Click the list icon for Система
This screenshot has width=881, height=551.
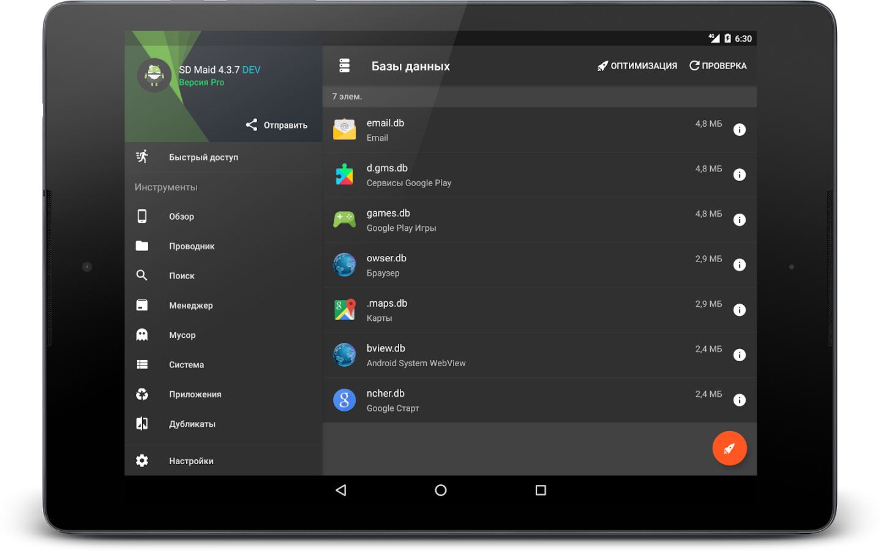click(142, 364)
